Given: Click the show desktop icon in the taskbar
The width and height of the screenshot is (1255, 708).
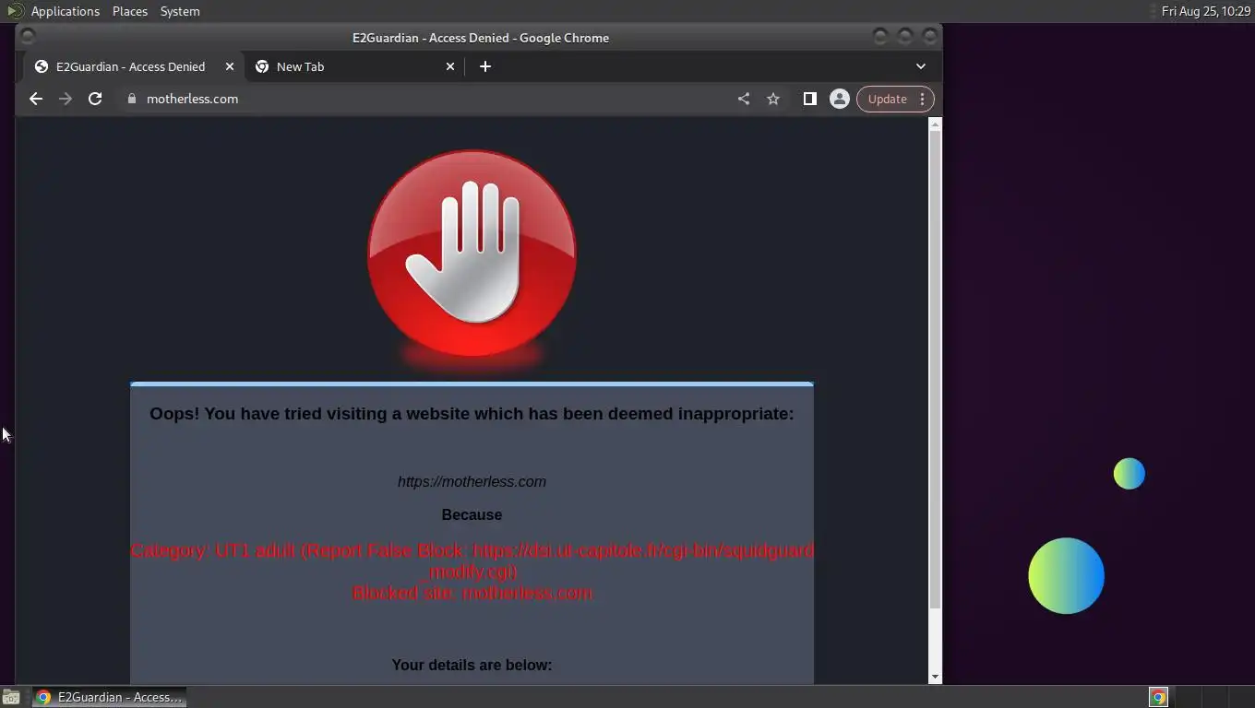Looking at the screenshot, I should coord(11,697).
